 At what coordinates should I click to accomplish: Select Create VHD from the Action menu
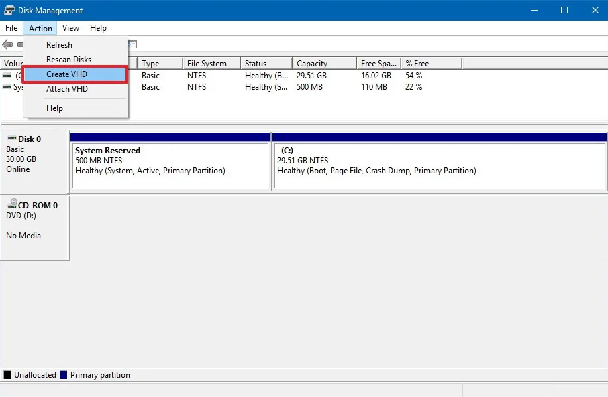[66, 74]
